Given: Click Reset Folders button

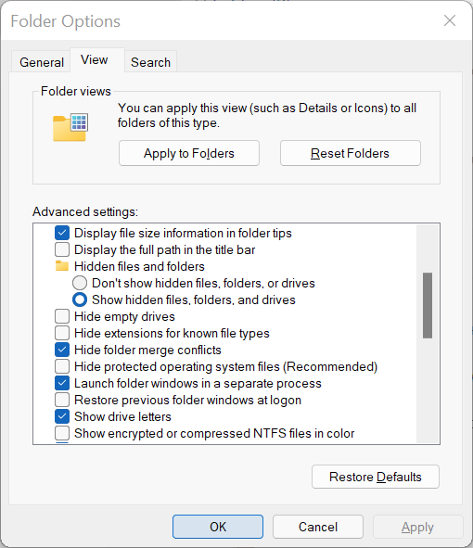Looking at the screenshot, I should [351, 153].
